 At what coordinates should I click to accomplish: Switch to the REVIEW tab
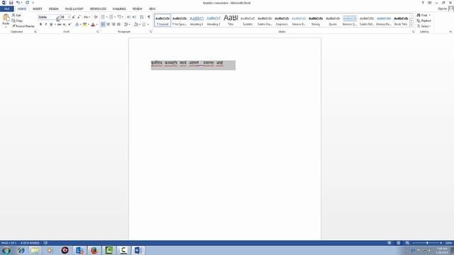click(x=137, y=9)
